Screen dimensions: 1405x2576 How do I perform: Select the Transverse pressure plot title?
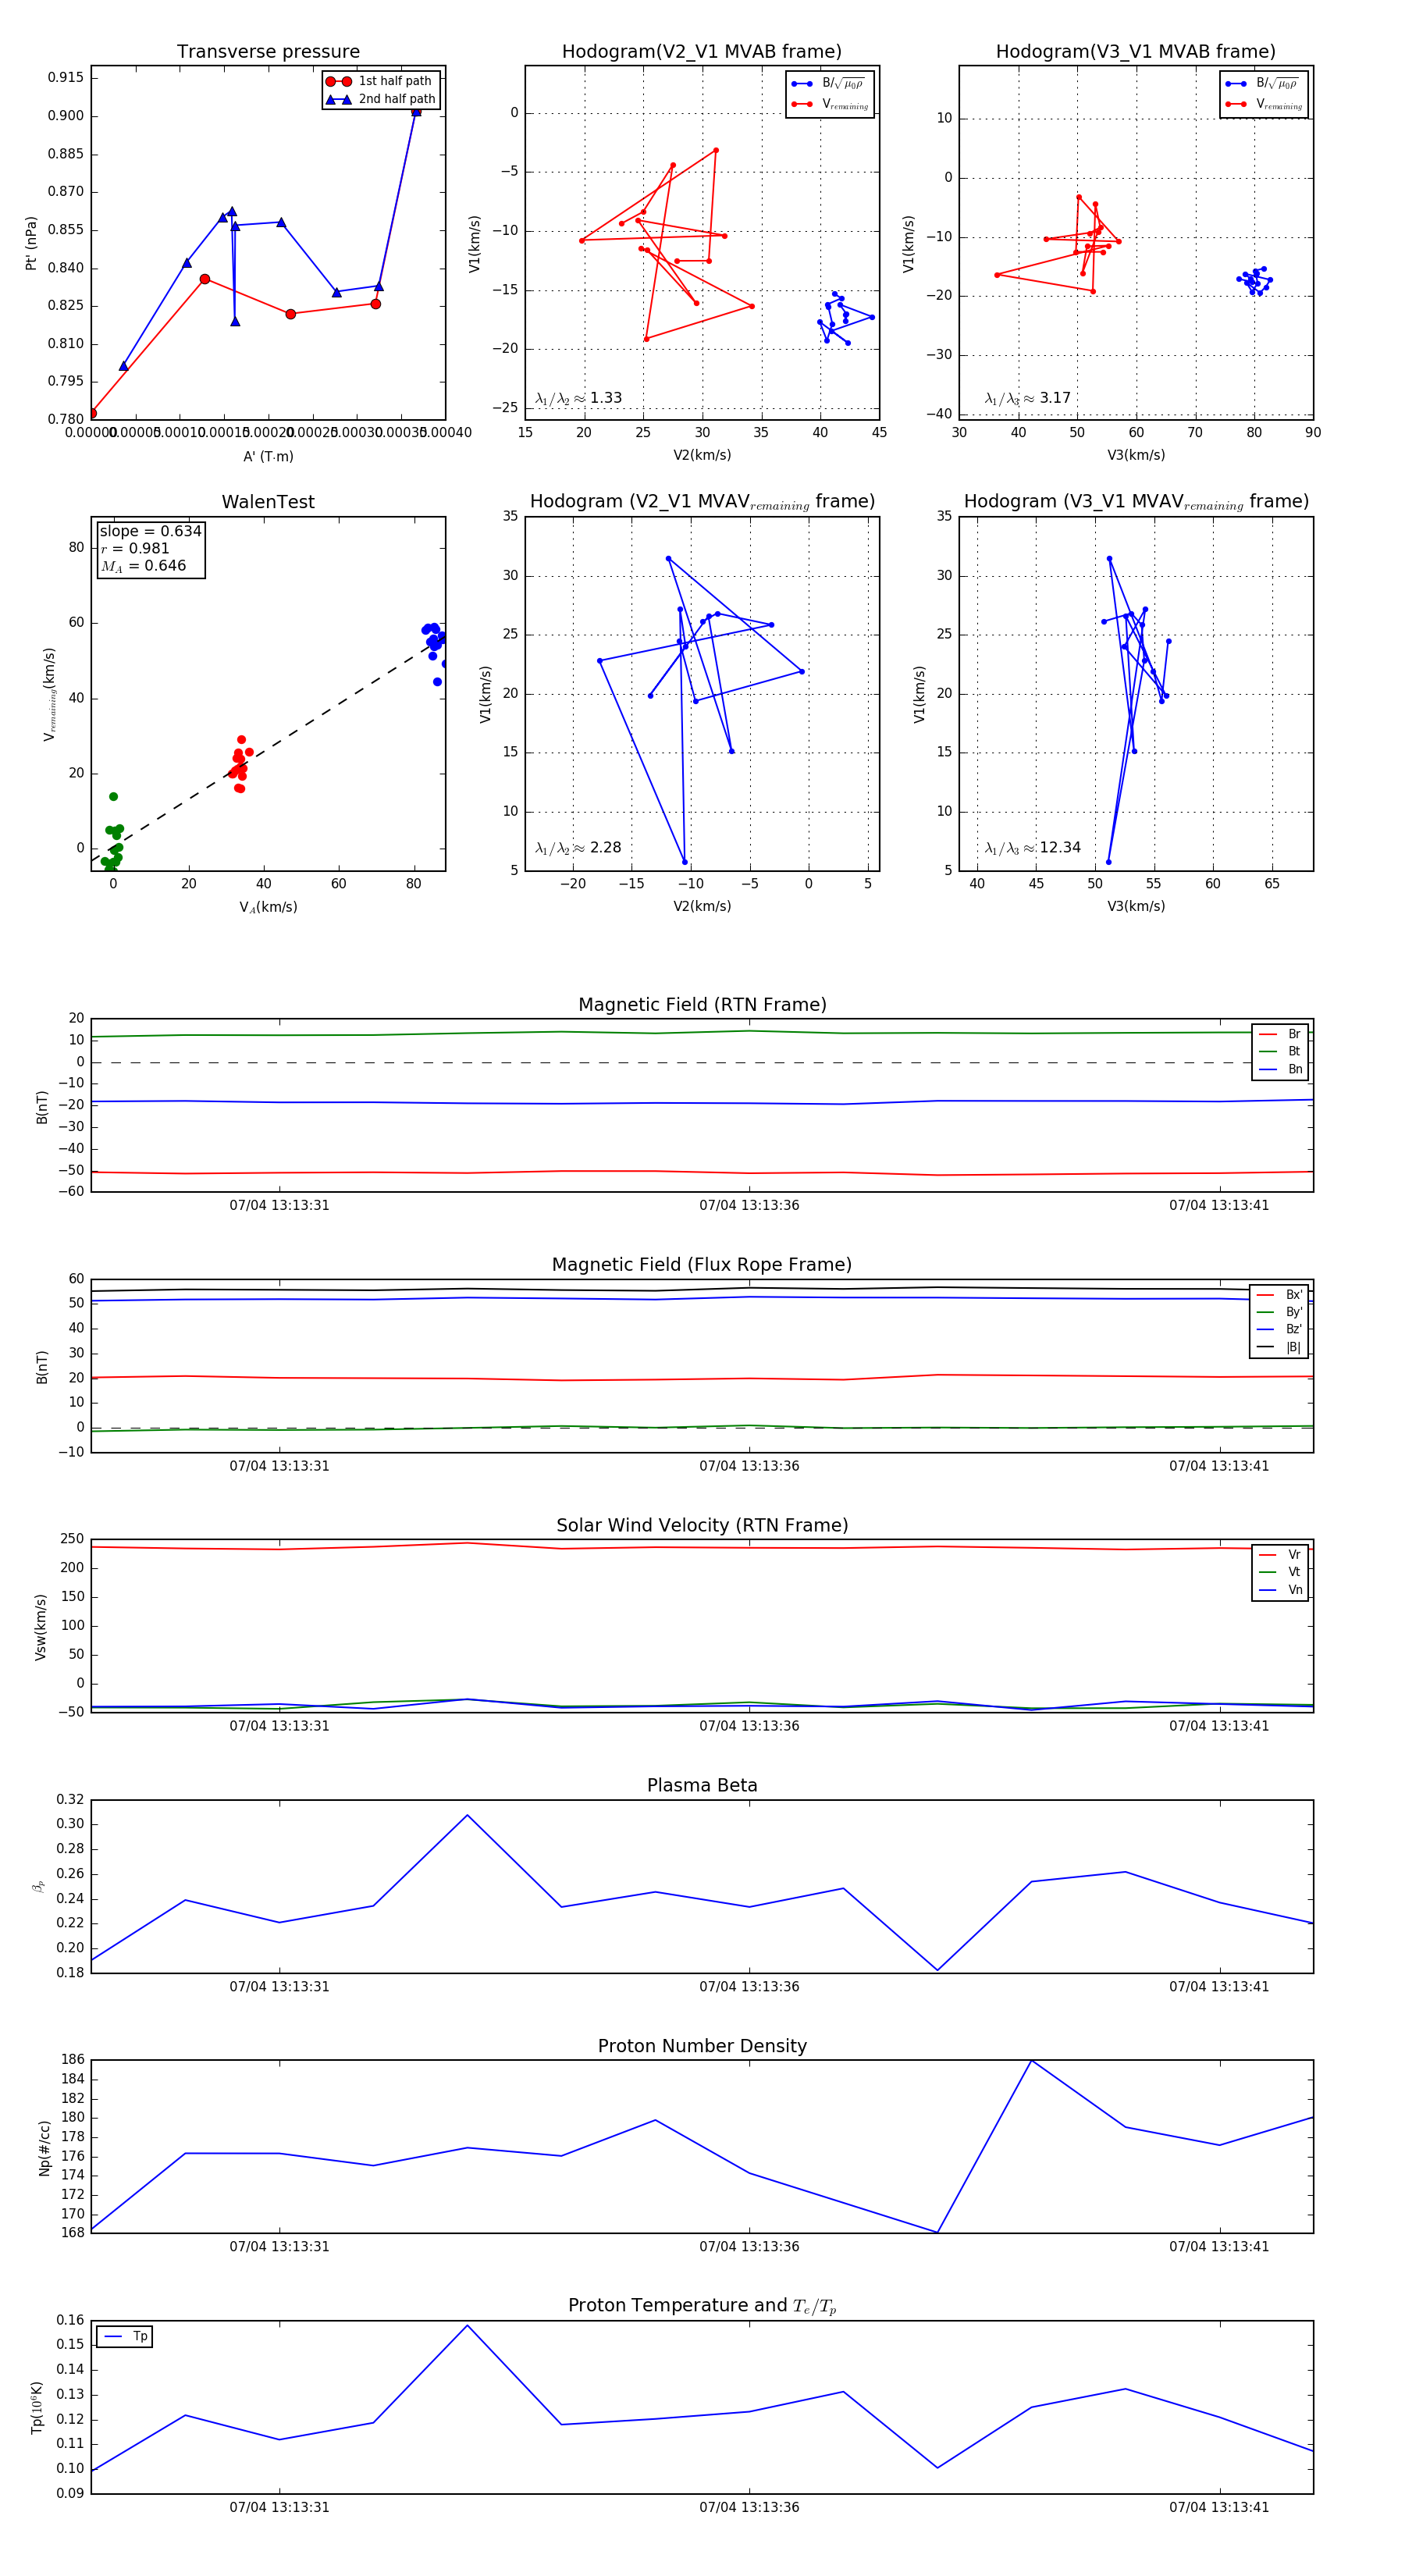tap(268, 52)
